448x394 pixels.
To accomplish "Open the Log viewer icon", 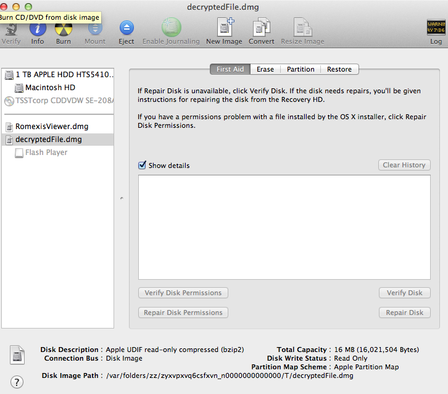I will point(436,27).
